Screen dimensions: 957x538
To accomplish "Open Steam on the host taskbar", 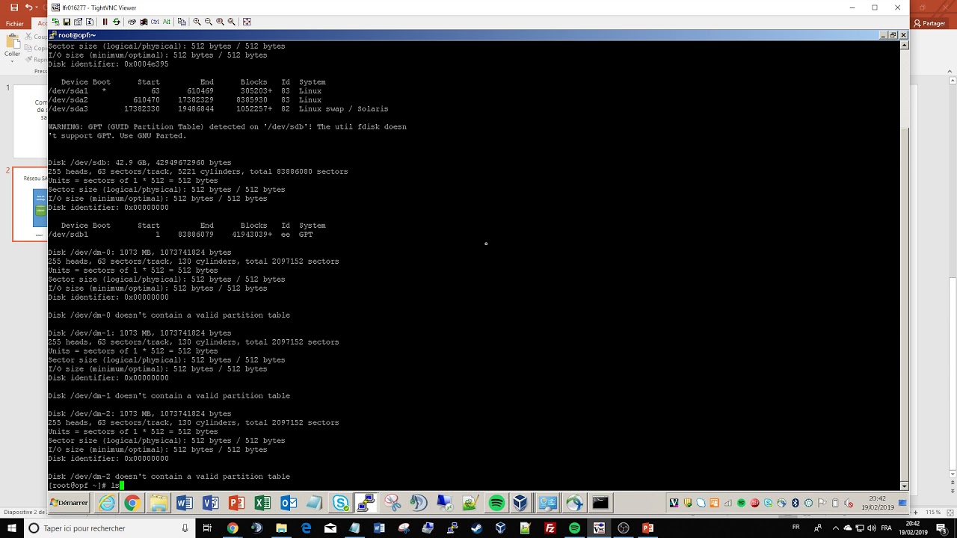I will click(477, 528).
